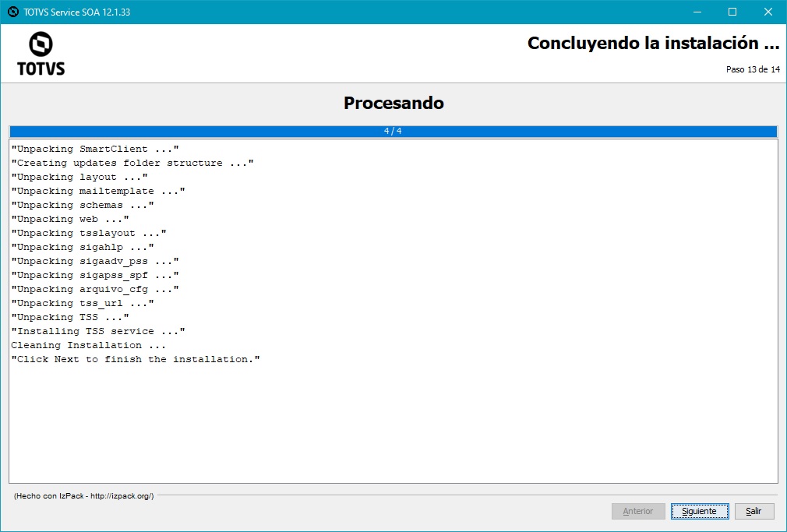The width and height of the screenshot is (787, 532).
Task: Close the TOTVS Service SOA window
Action: tap(768, 12)
